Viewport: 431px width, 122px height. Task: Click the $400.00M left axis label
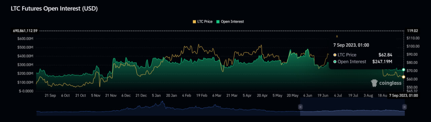coord(25,56)
